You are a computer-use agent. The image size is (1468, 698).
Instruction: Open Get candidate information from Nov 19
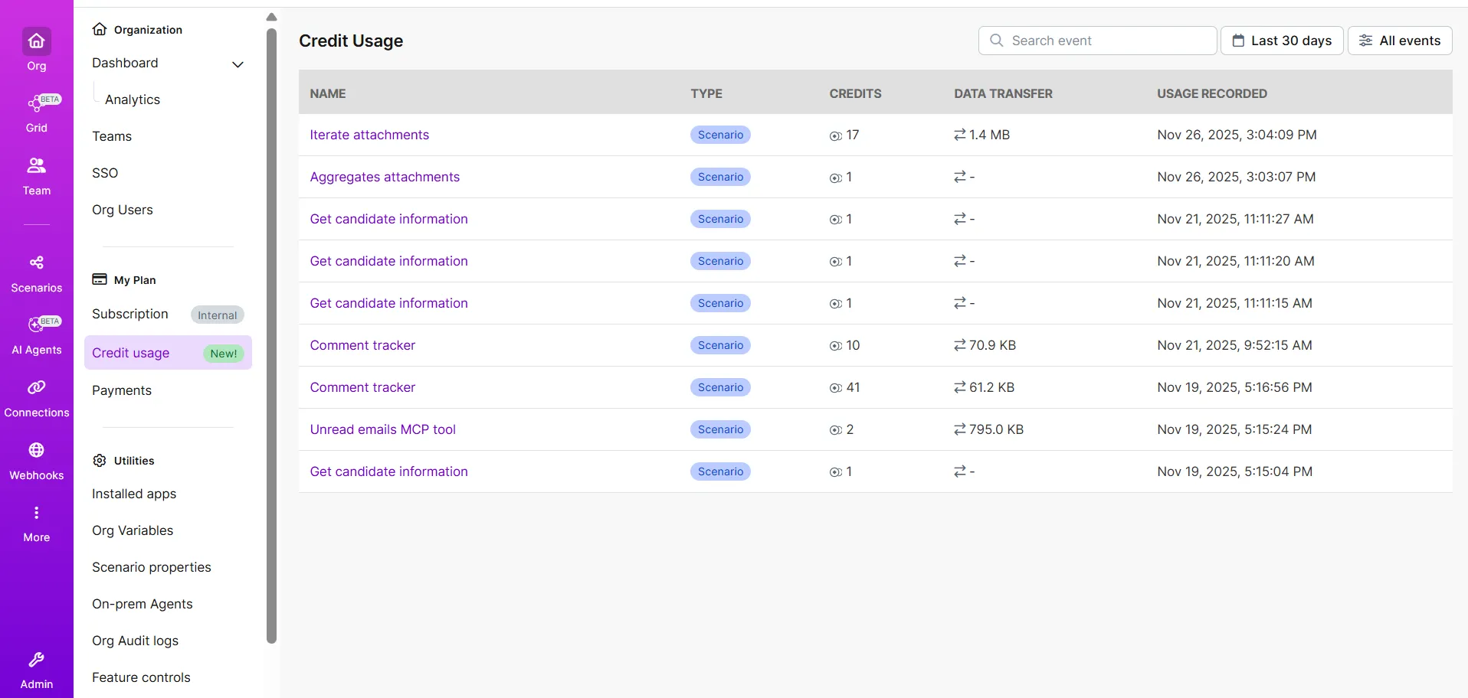388,471
